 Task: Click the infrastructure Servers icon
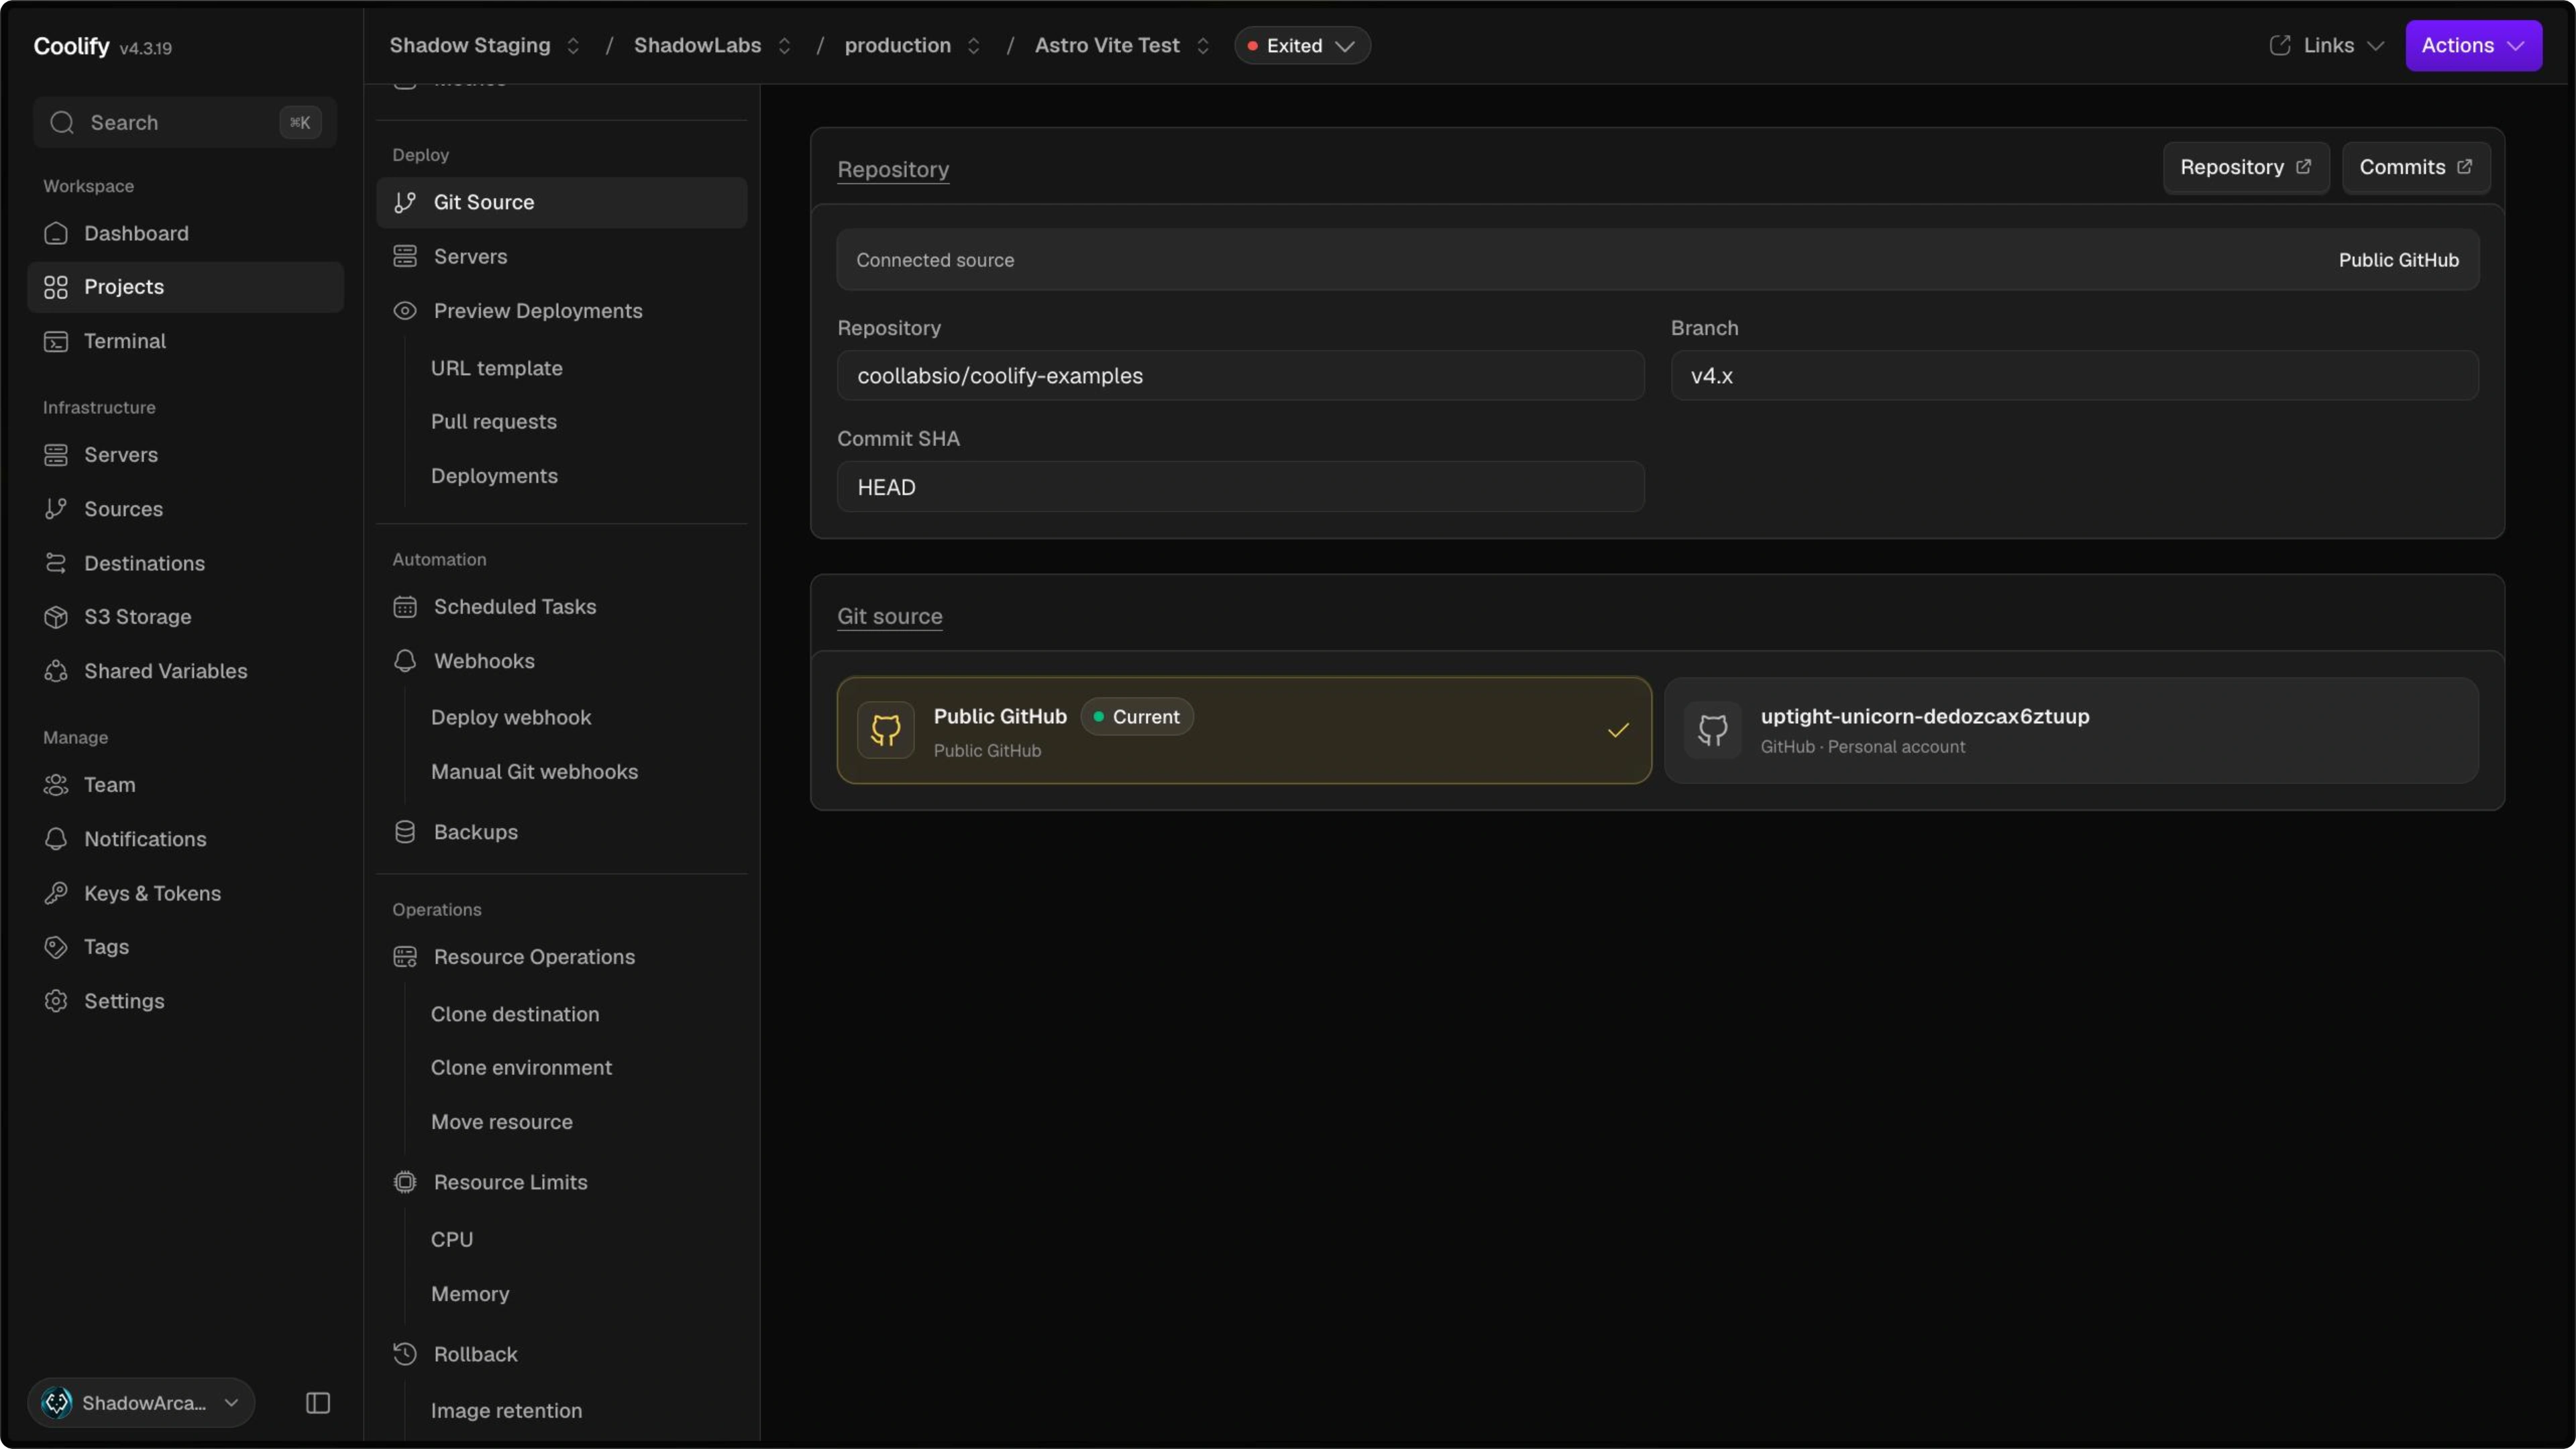(x=56, y=455)
